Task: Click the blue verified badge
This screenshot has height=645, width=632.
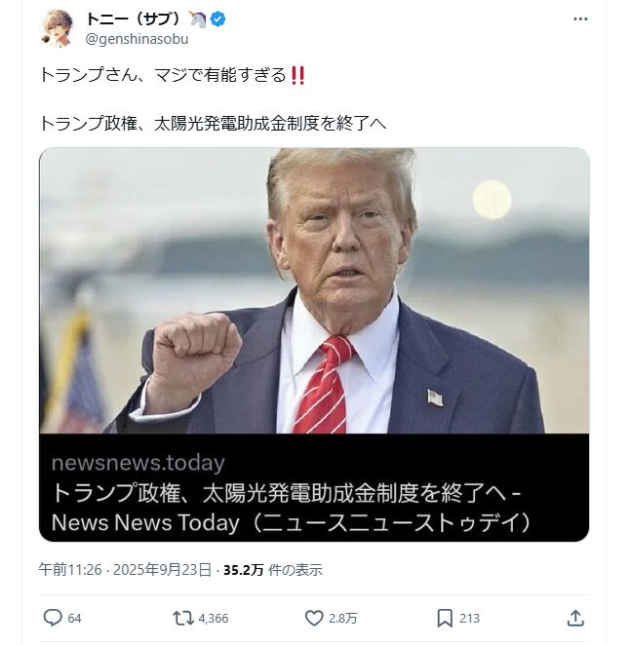Action: (x=217, y=19)
